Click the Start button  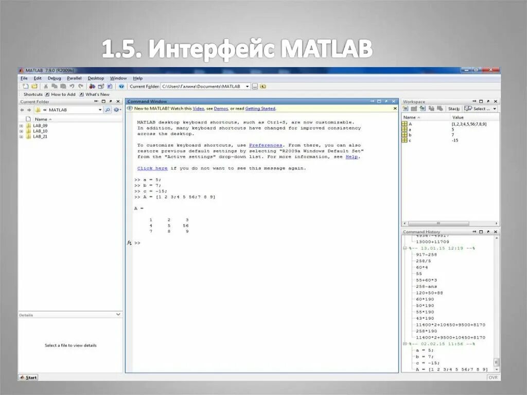coord(28,377)
